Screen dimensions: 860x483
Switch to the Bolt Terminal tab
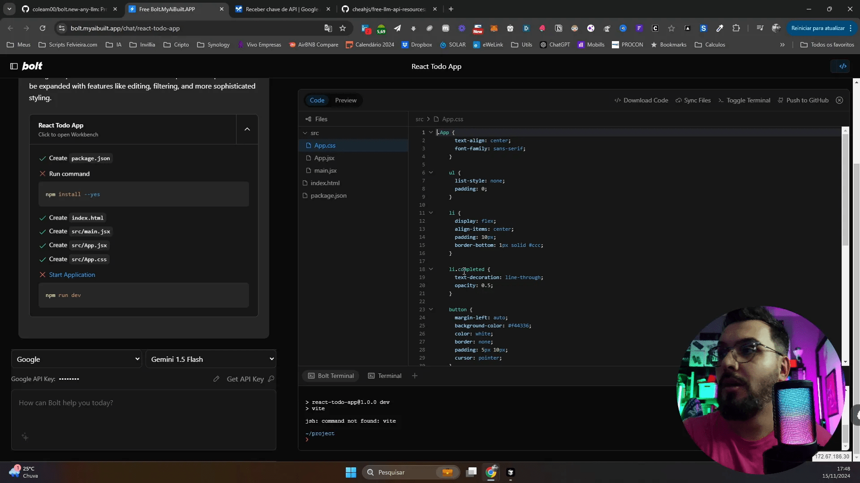coord(331,376)
